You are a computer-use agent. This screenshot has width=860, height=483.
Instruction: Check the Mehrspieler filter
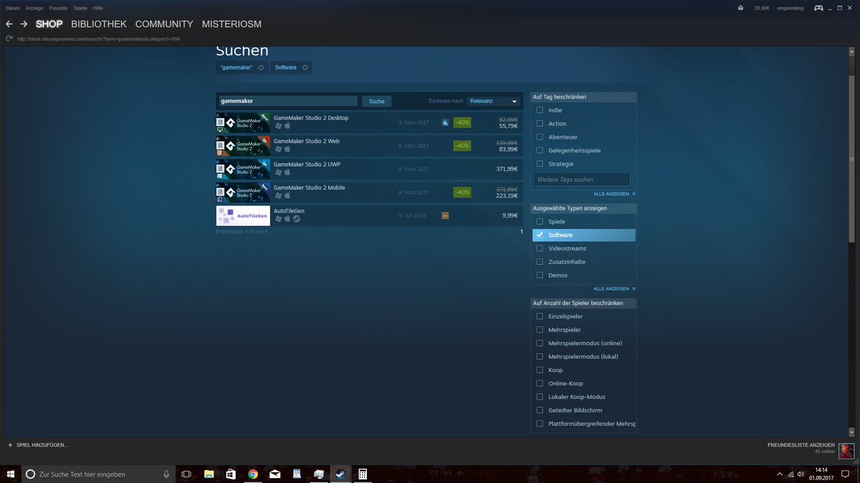pos(540,330)
